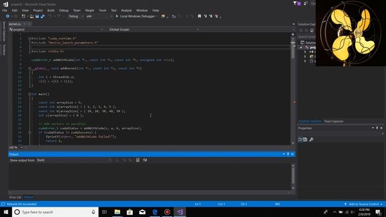Screen dimensions: 386x217
Task: Click the Undo arrow in toolbar
Action: (x=50, y=16)
